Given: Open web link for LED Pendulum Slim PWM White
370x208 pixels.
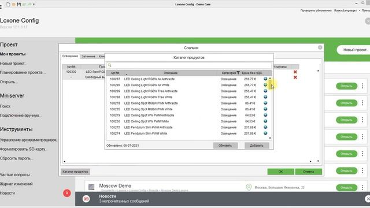Looking at the screenshot, I should click(265, 133).
